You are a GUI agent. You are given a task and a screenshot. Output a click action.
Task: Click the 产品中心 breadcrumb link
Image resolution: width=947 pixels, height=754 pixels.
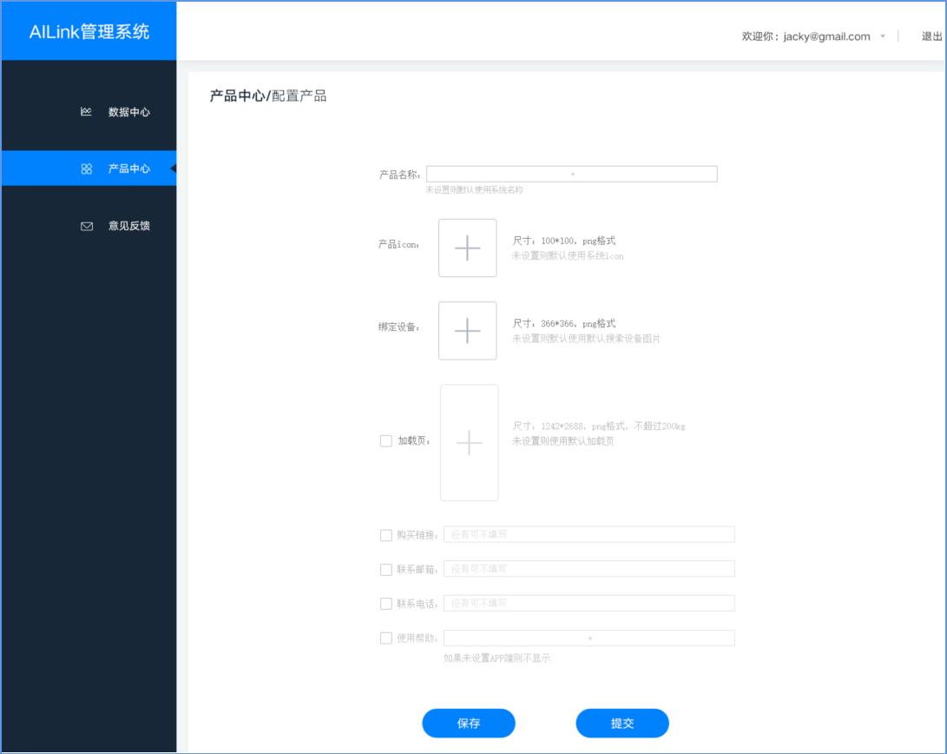(237, 96)
